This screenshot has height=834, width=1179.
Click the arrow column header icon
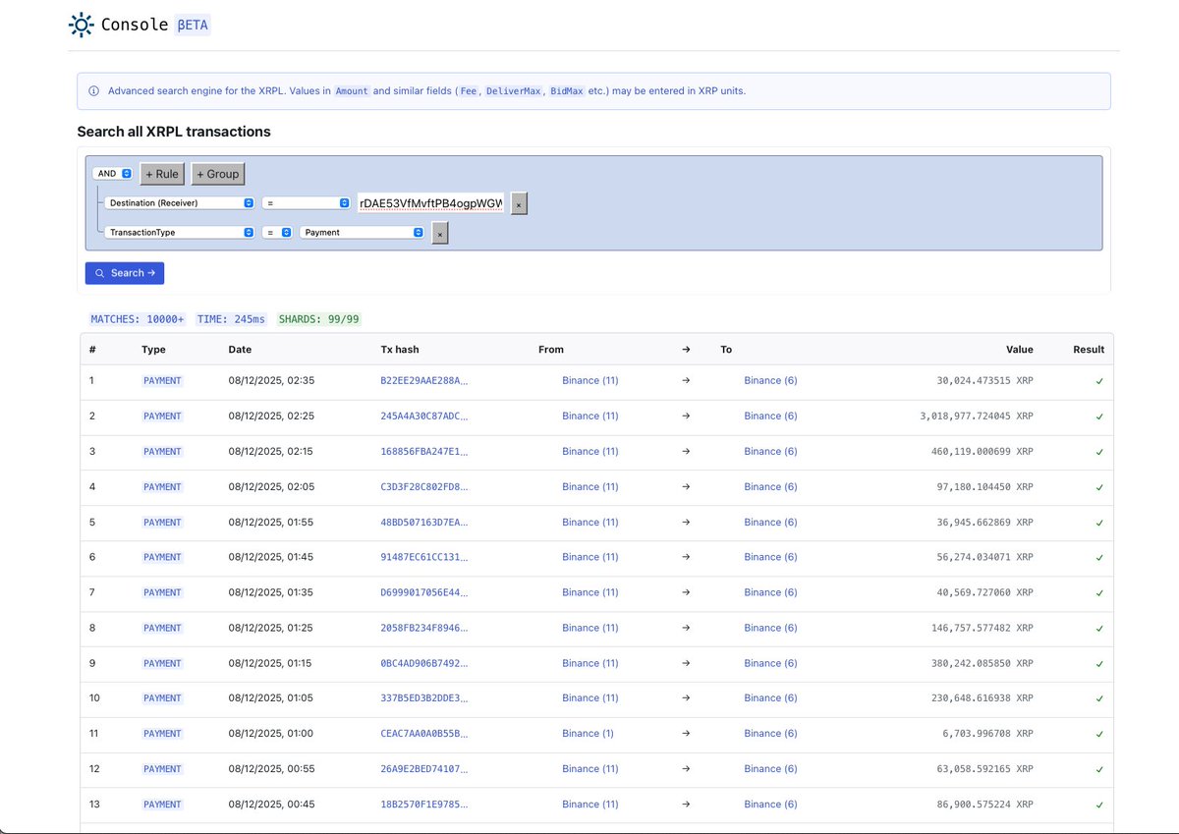pos(686,349)
